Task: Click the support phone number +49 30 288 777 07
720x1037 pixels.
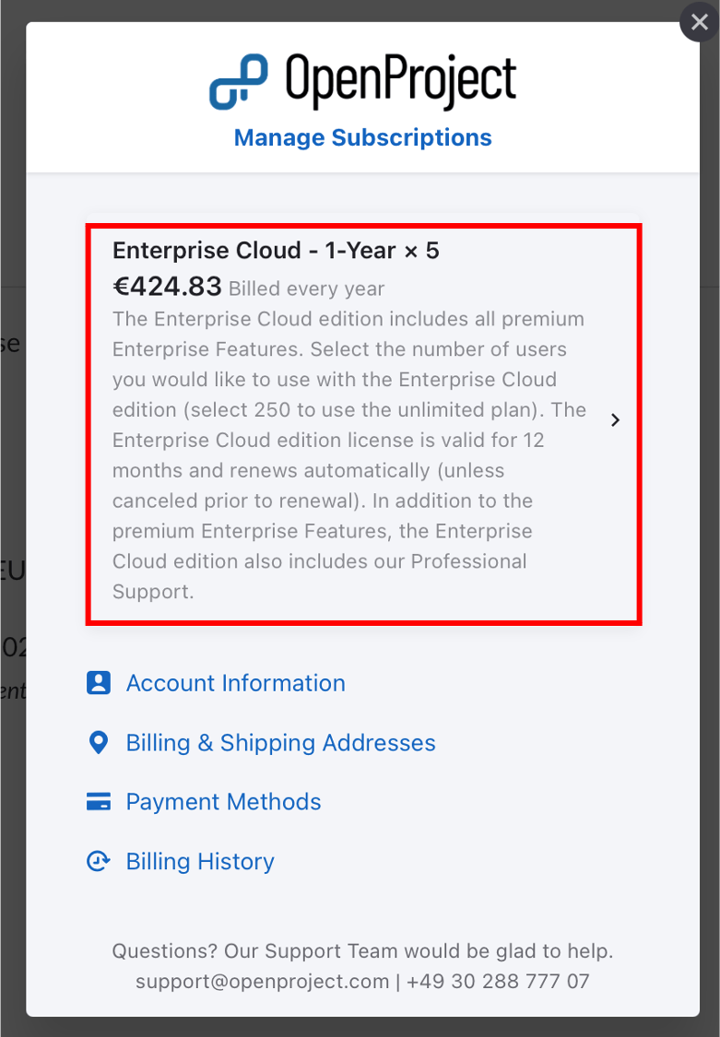Action: coord(498,982)
